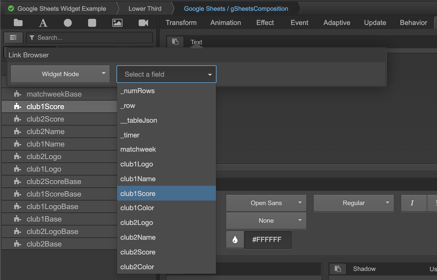Viewport: 437px width, 280px height.
Task: Open Google Sheets / gSheetsComposition breadcrumb
Action: coord(236,9)
